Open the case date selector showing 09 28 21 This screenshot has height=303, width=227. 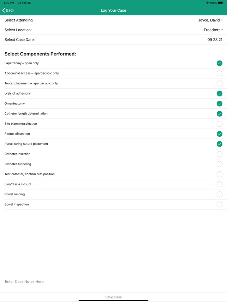point(214,40)
